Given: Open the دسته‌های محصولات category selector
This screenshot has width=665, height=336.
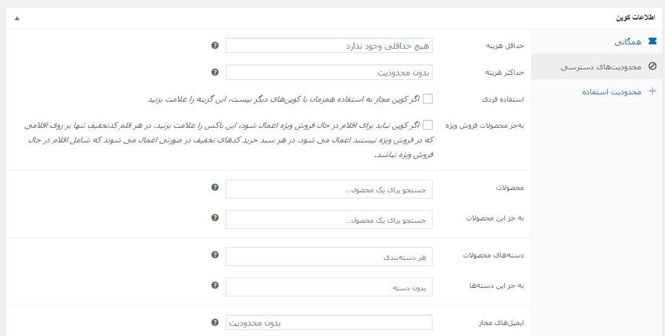Looking at the screenshot, I should point(329,257).
